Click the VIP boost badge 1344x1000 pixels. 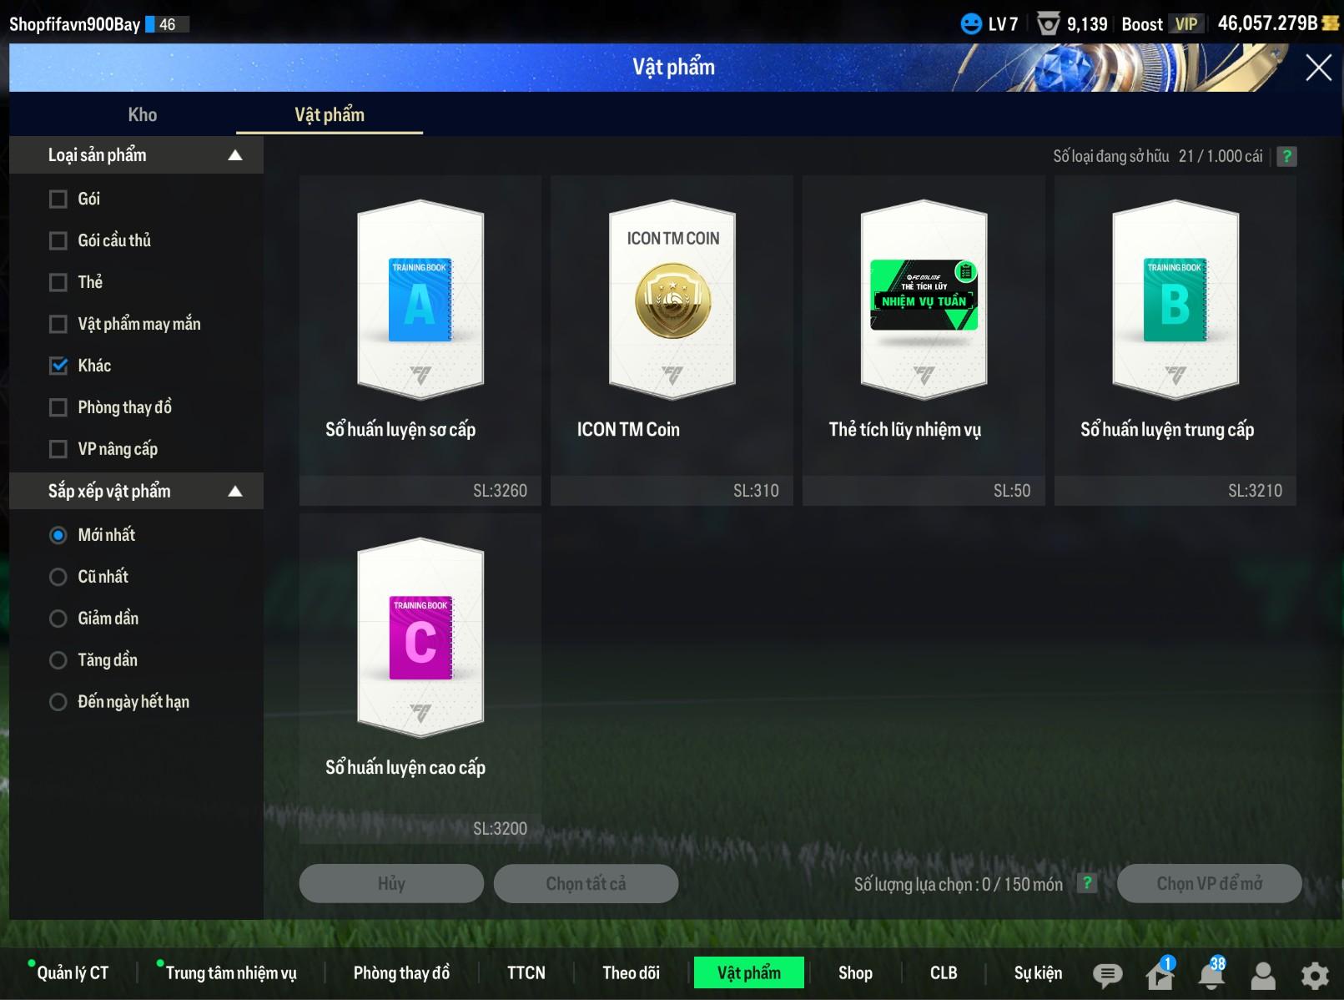click(1185, 24)
